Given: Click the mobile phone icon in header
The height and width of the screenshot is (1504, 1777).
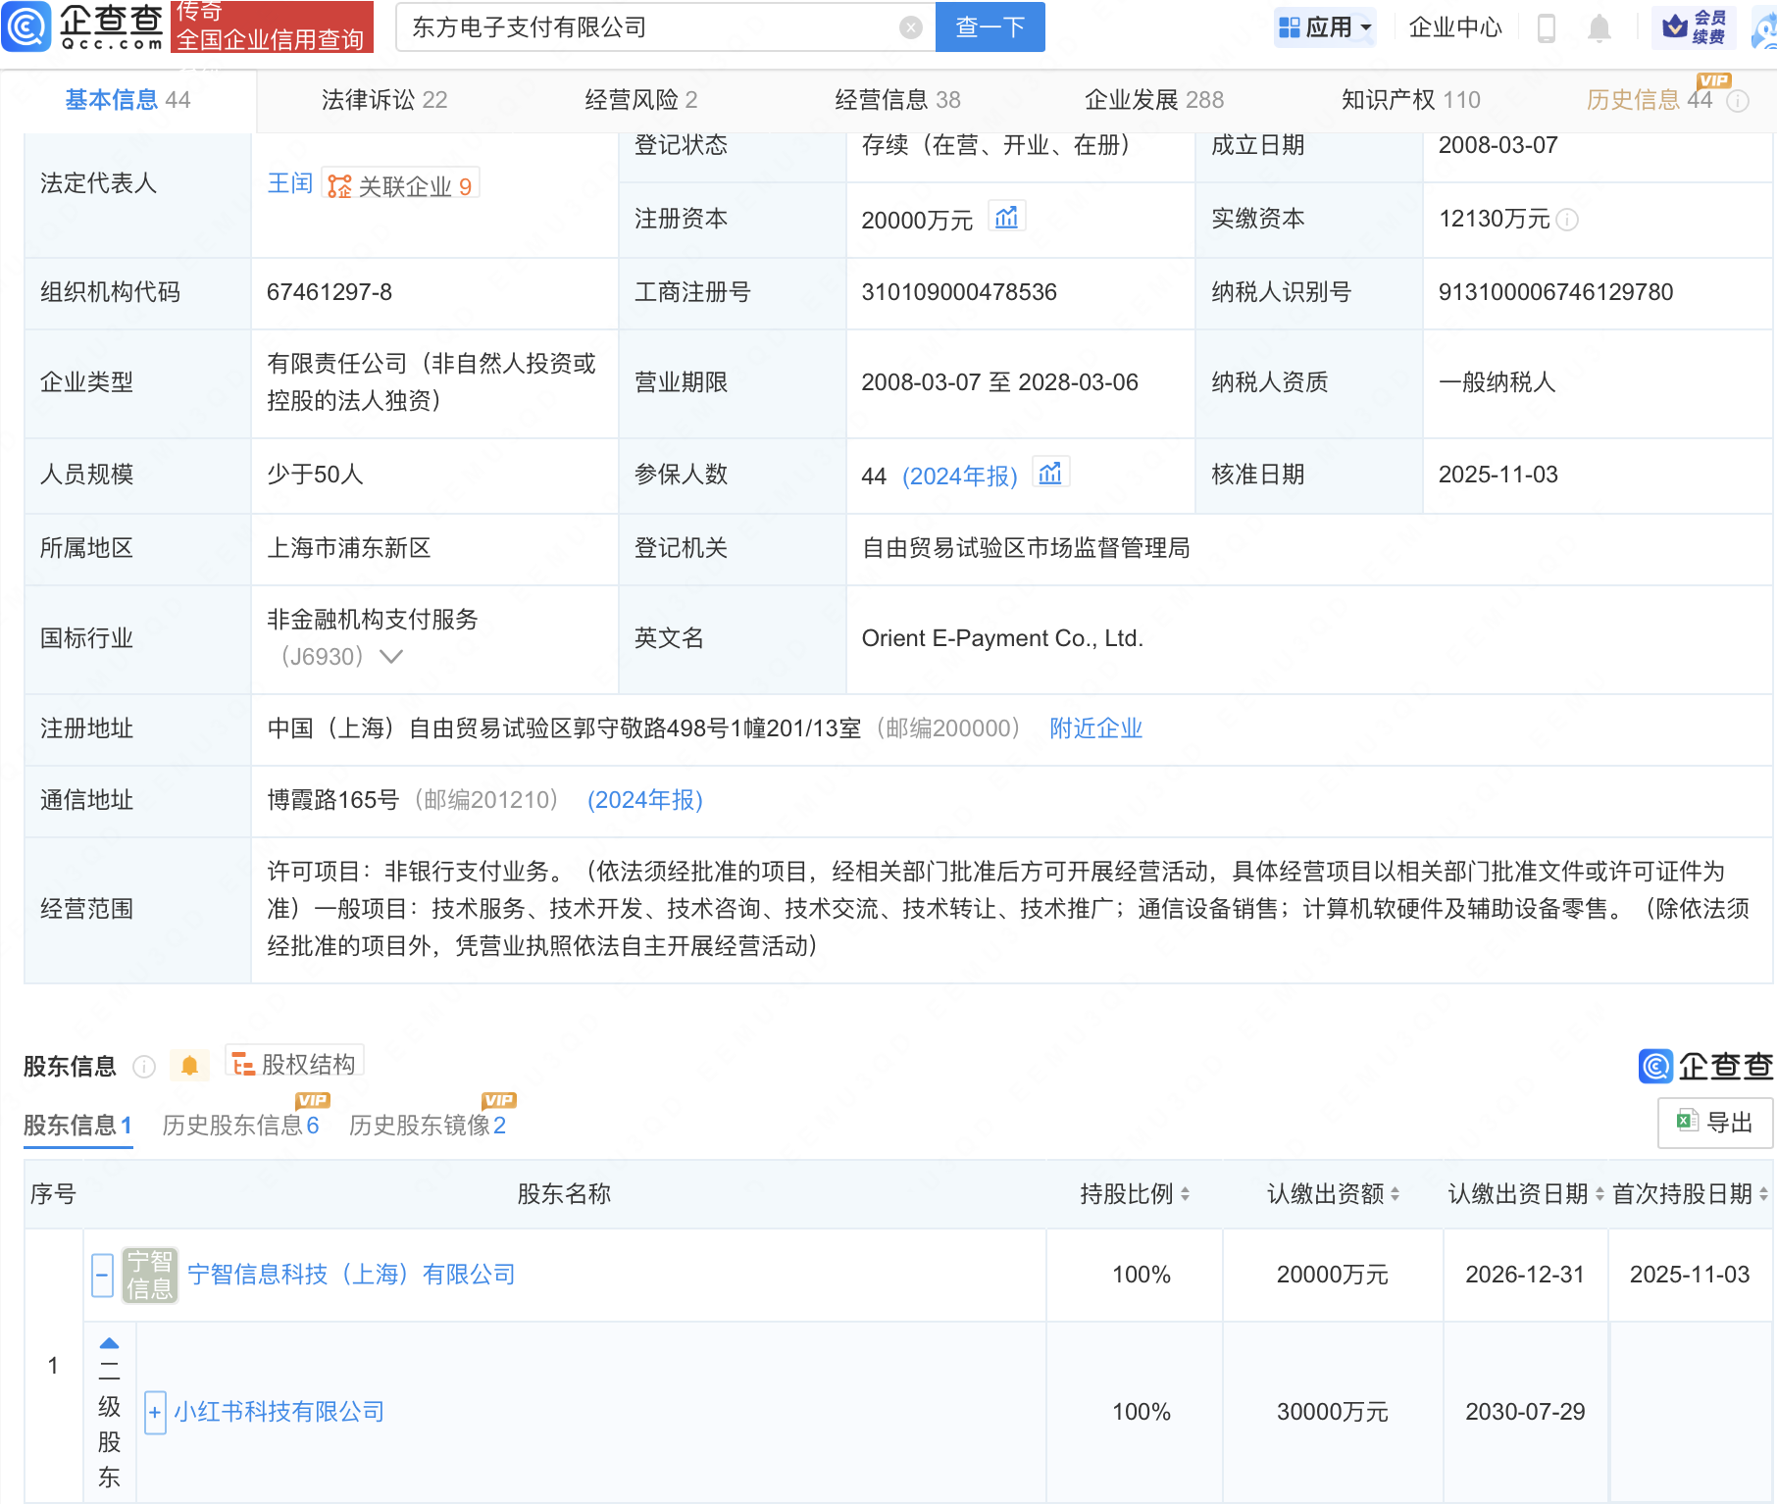Looking at the screenshot, I should (x=1549, y=26).
